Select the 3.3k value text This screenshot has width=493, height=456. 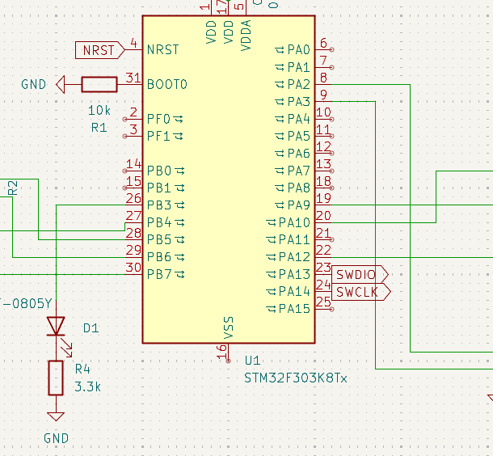[88, 386]
